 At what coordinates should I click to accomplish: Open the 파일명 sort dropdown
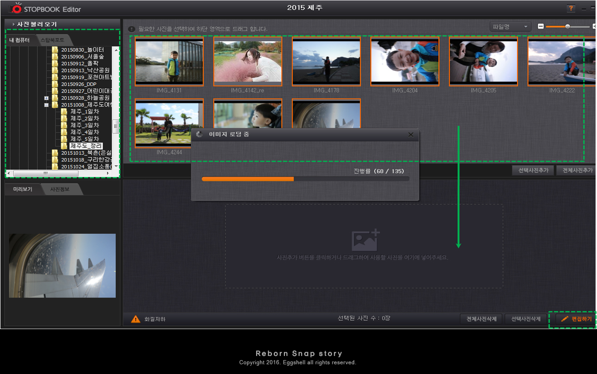coord(510,27)
